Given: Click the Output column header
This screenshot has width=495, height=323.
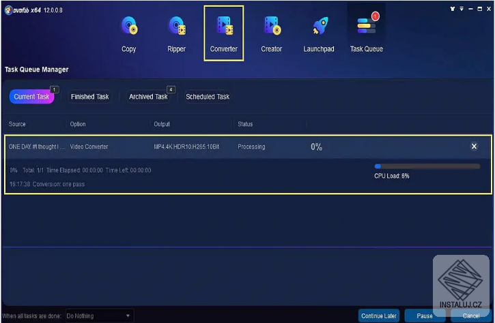Looking at the screenshot, I should (162, 124).
